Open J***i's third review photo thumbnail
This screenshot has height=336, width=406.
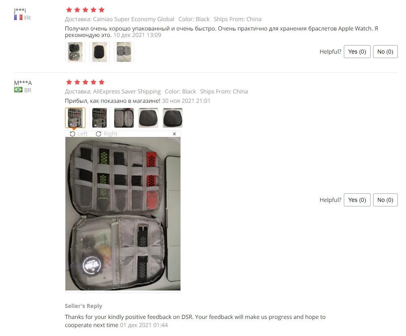pyautogui.click(x=124, y=52)
